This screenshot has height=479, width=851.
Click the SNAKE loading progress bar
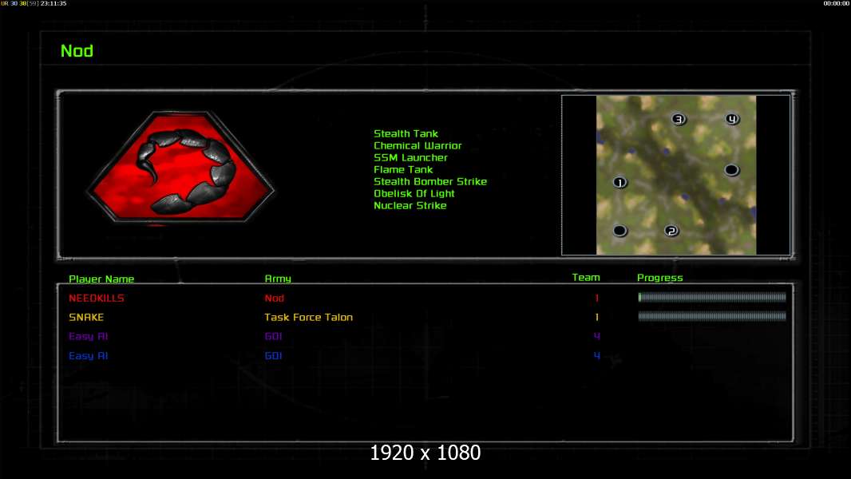(x=712, y=315)
